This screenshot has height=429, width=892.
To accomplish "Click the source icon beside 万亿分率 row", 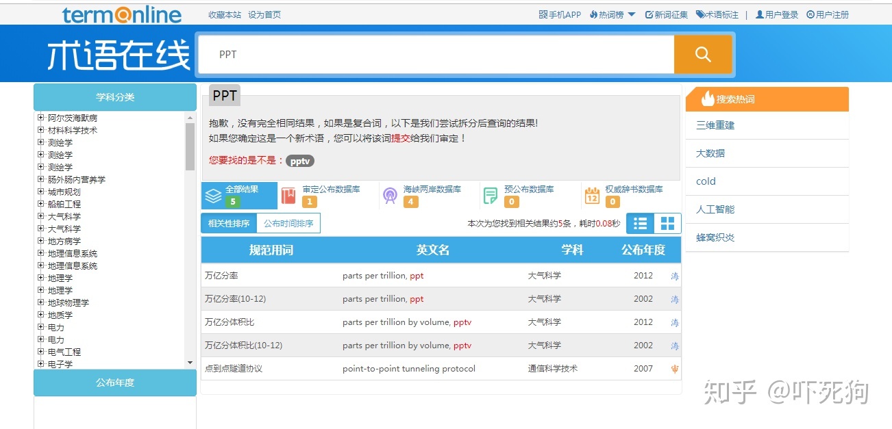I will (674, 276).
